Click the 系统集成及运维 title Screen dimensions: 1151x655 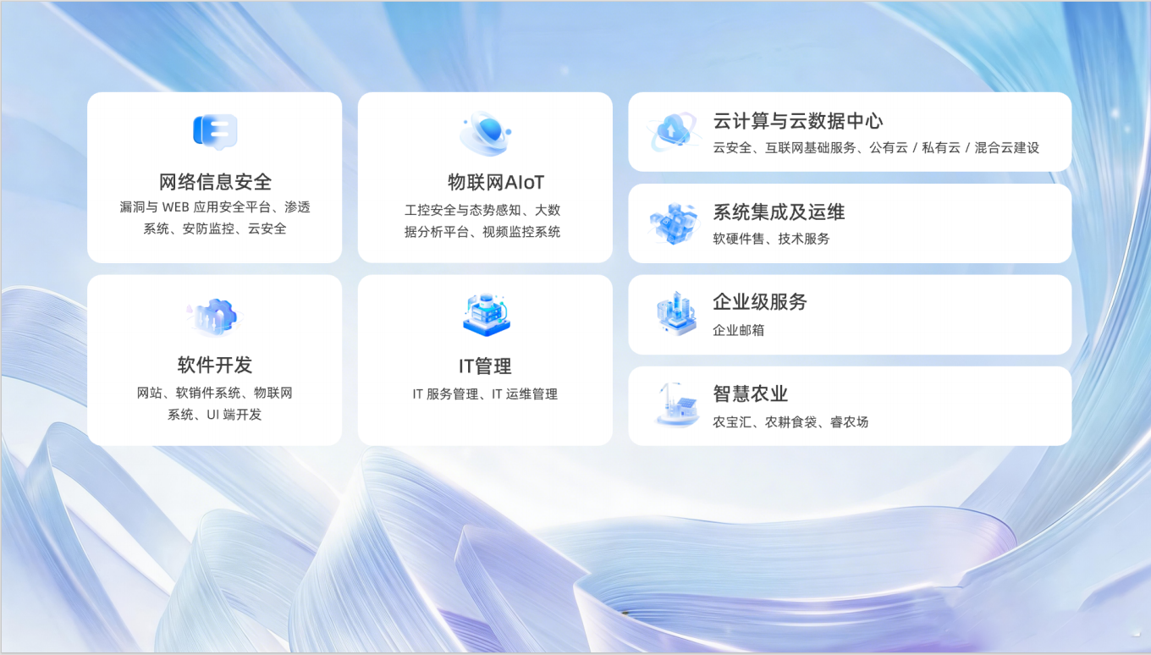(x=779, y=212)
